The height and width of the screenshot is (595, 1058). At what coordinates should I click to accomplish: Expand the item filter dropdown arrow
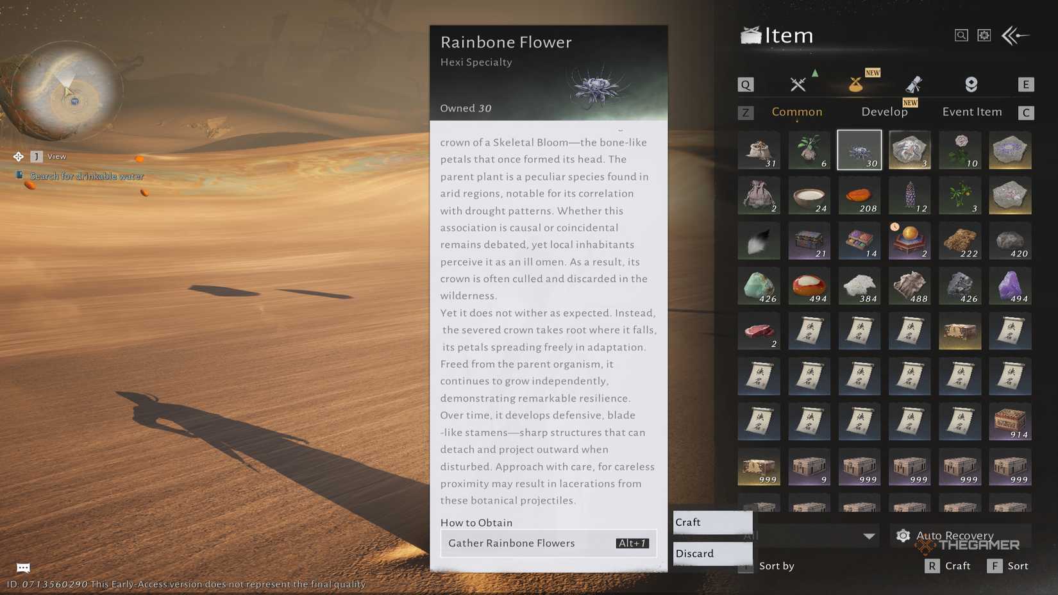click(869, 536)
